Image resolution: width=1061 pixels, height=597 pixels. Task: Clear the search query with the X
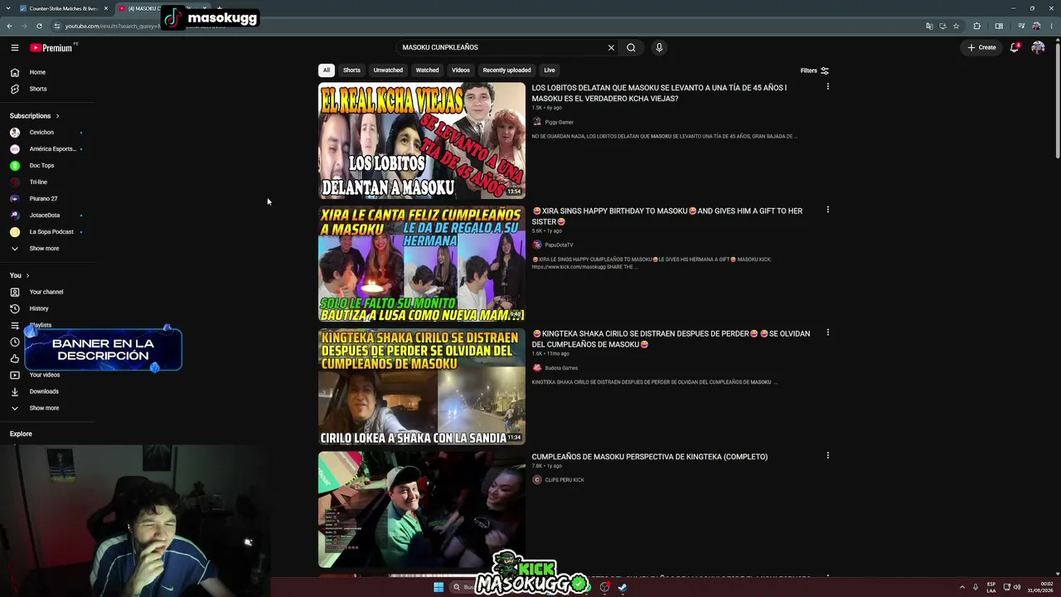(611, 47)
